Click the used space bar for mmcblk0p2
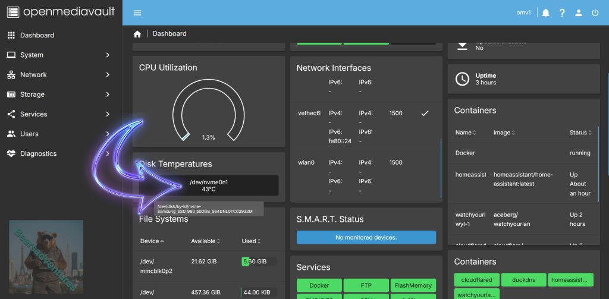Viewport: 609px width, 299px height. pos(259,261)
